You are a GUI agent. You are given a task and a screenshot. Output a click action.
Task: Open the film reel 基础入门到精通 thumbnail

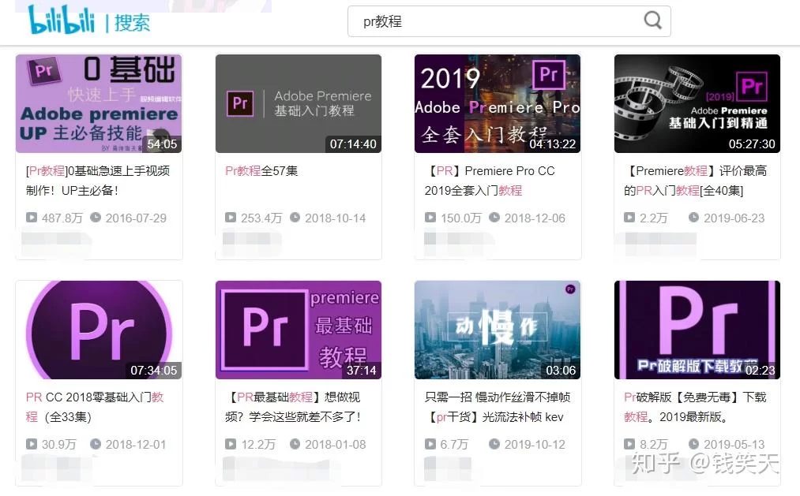tap(697, 103)
